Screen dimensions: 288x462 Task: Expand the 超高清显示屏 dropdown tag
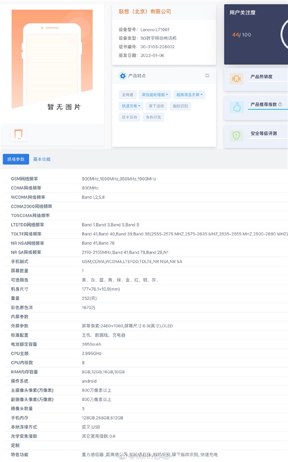click(189, 95)
